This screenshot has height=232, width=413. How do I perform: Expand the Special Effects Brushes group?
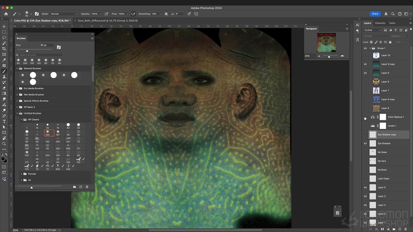(17, 101)
